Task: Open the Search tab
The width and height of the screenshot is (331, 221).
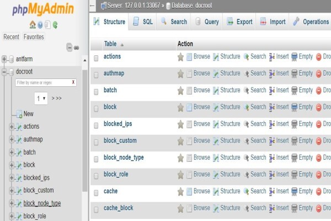Action: tap(174, 22)
